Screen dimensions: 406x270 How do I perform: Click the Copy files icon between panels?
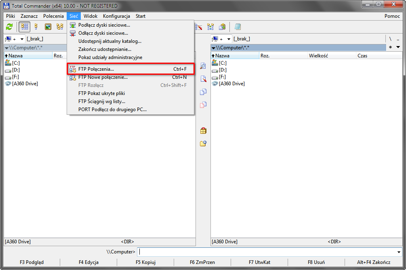click(203, 92)
